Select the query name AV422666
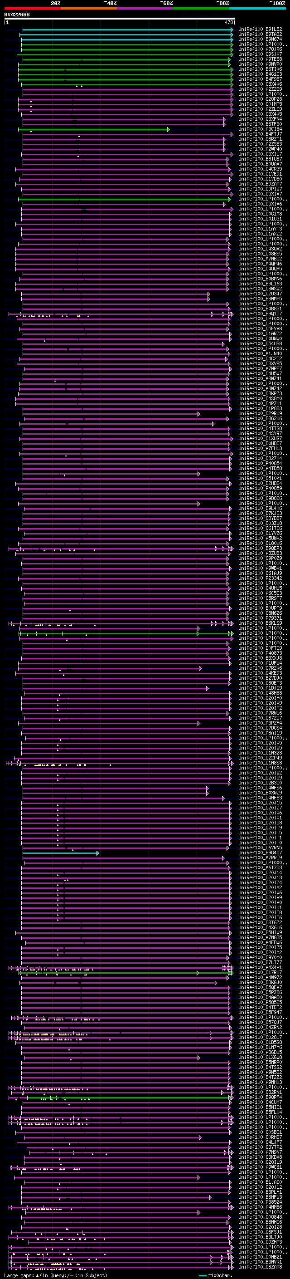 [x=17, y=15]
